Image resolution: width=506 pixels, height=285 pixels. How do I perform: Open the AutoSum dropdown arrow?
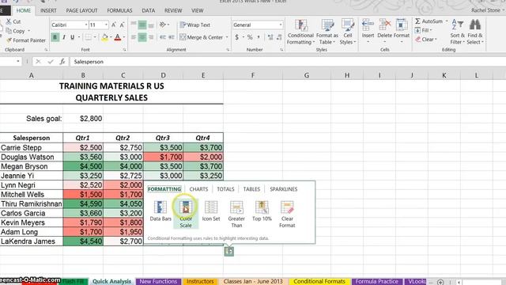tap(447, 21)
